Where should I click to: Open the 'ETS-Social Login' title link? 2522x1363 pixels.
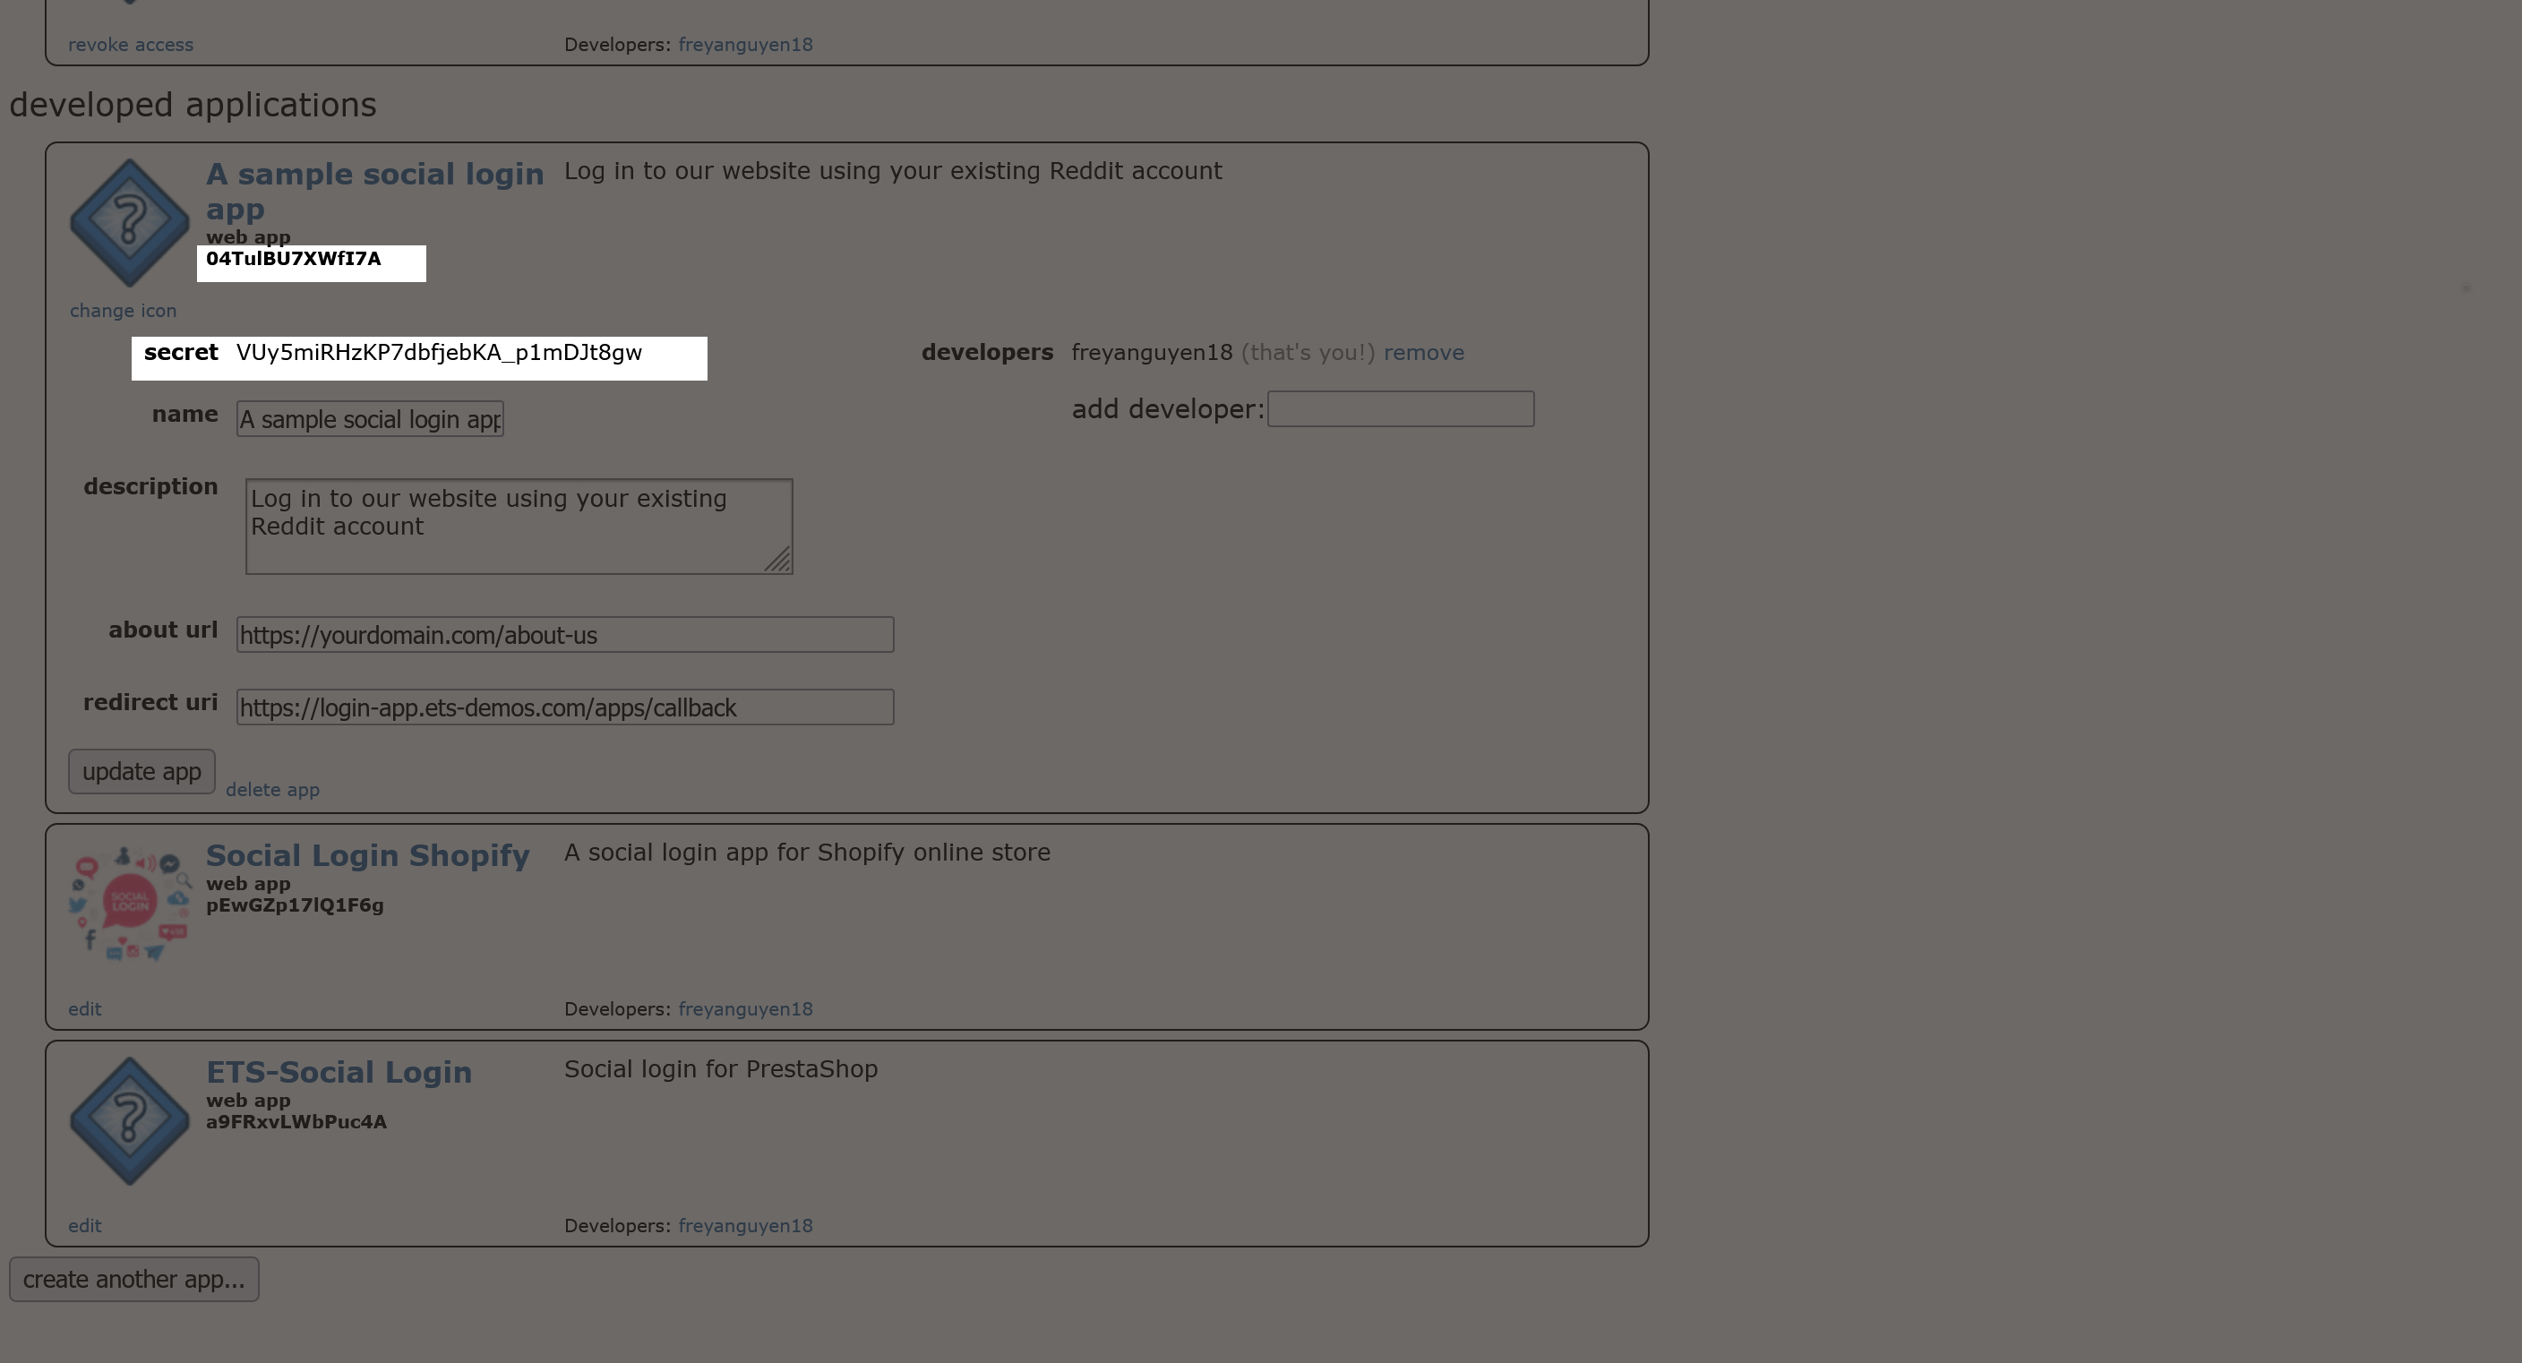(339, 1071)
